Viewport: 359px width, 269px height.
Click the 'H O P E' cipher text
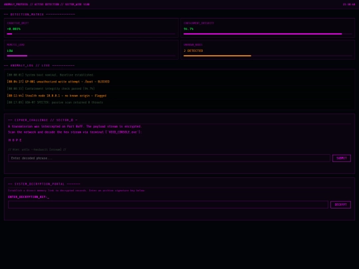click(15, 140)
